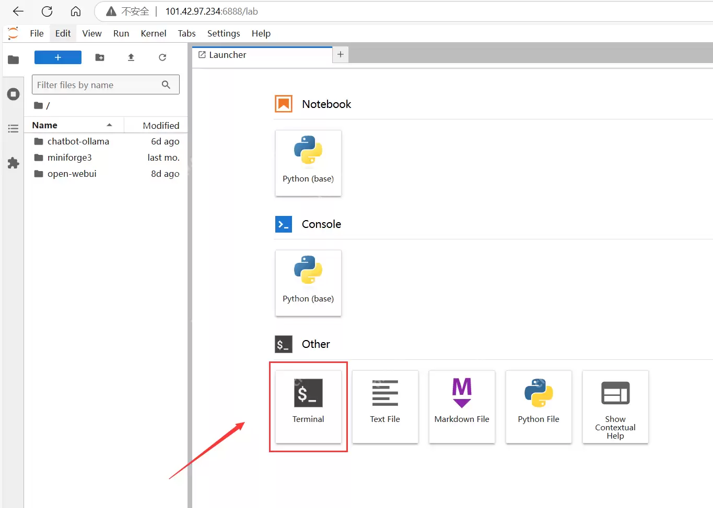Refresh the file browser list

click(162, 57)
